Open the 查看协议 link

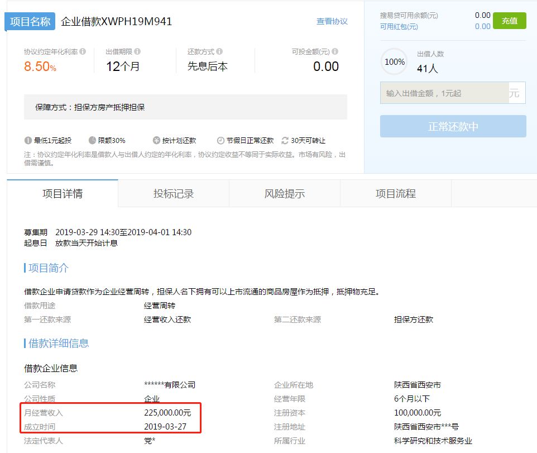(332, 21)
